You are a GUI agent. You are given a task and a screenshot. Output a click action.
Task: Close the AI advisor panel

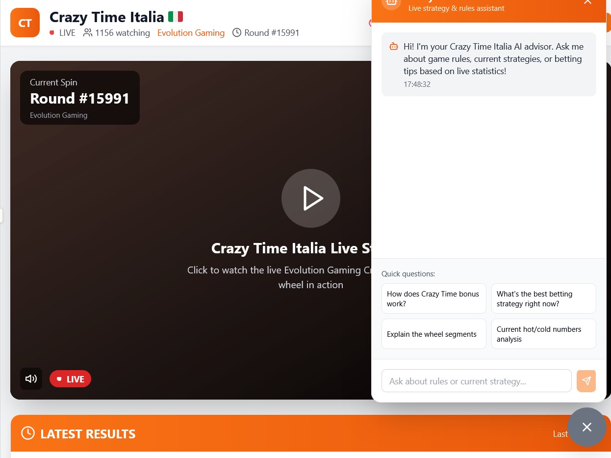(587, 3)
